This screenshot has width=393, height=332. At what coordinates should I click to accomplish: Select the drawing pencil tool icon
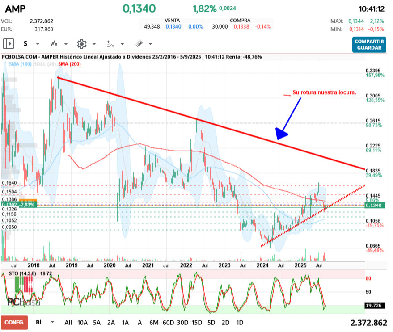139,44
